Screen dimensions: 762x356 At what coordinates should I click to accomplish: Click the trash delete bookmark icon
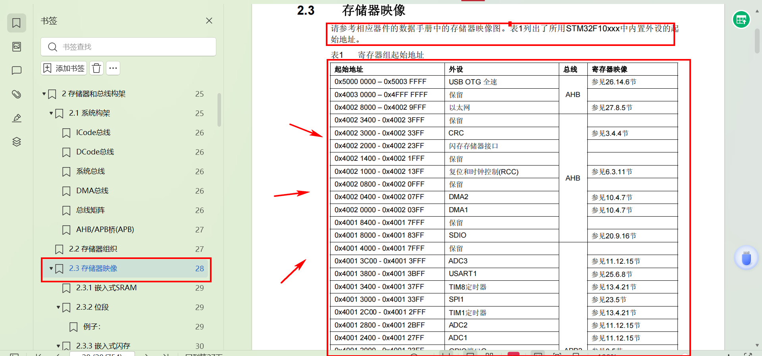pos(96,68)
